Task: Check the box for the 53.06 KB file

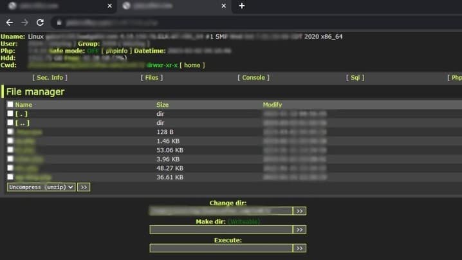Action: (x=10, y=150)
